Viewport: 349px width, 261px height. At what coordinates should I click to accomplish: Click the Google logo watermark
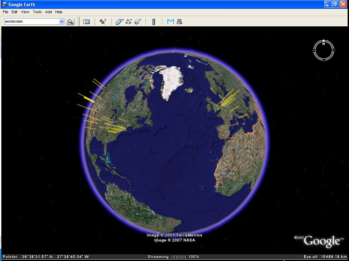pyautogui.click(x=321, y=241)
